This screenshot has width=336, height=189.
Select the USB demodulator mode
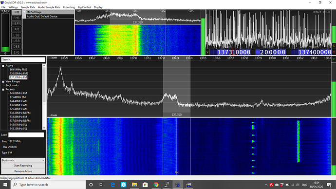(x=17, y=41)
